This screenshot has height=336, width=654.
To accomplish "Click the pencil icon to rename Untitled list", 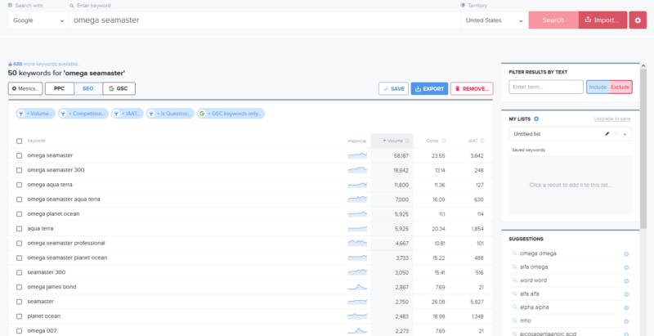I will point(607,133).
